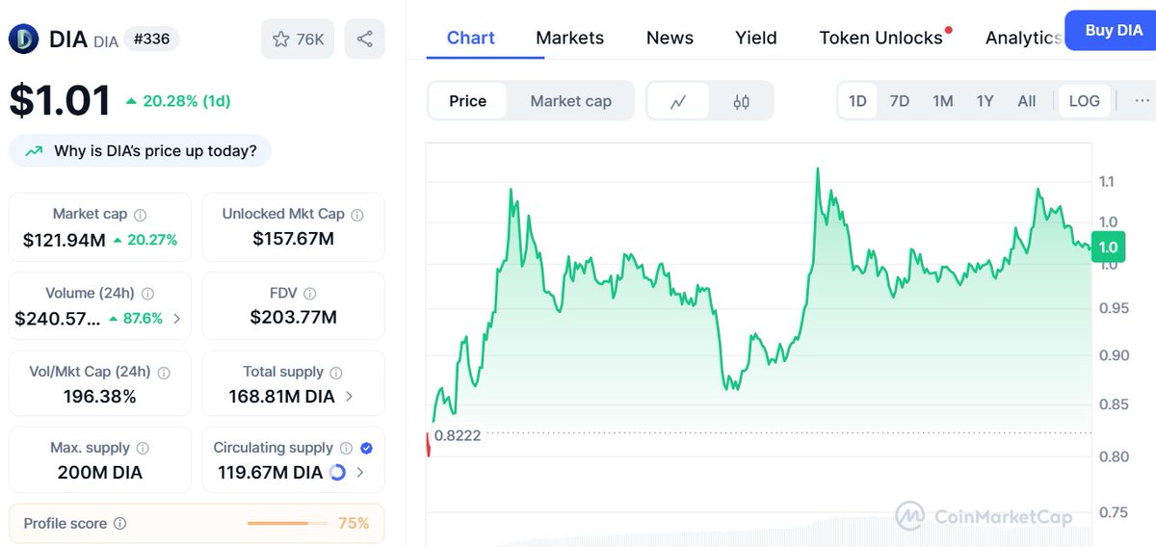The height and width of the screenshot is (547, 1156).
Task: Expand Volume (24h) details chevron
Action: point(176,318)
